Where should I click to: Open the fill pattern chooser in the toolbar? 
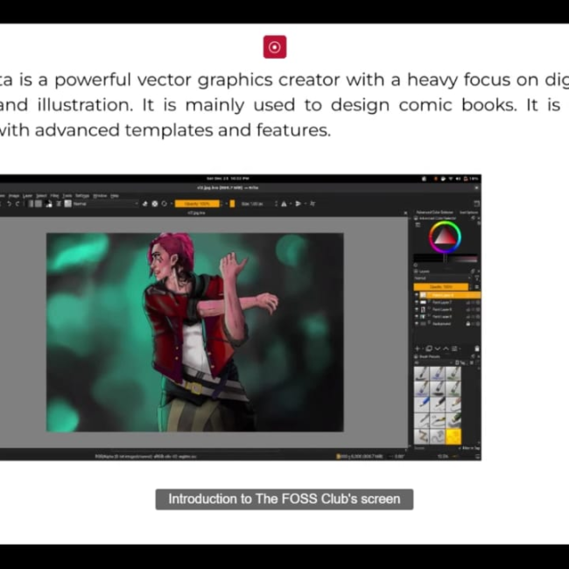(x=39, y=204)
